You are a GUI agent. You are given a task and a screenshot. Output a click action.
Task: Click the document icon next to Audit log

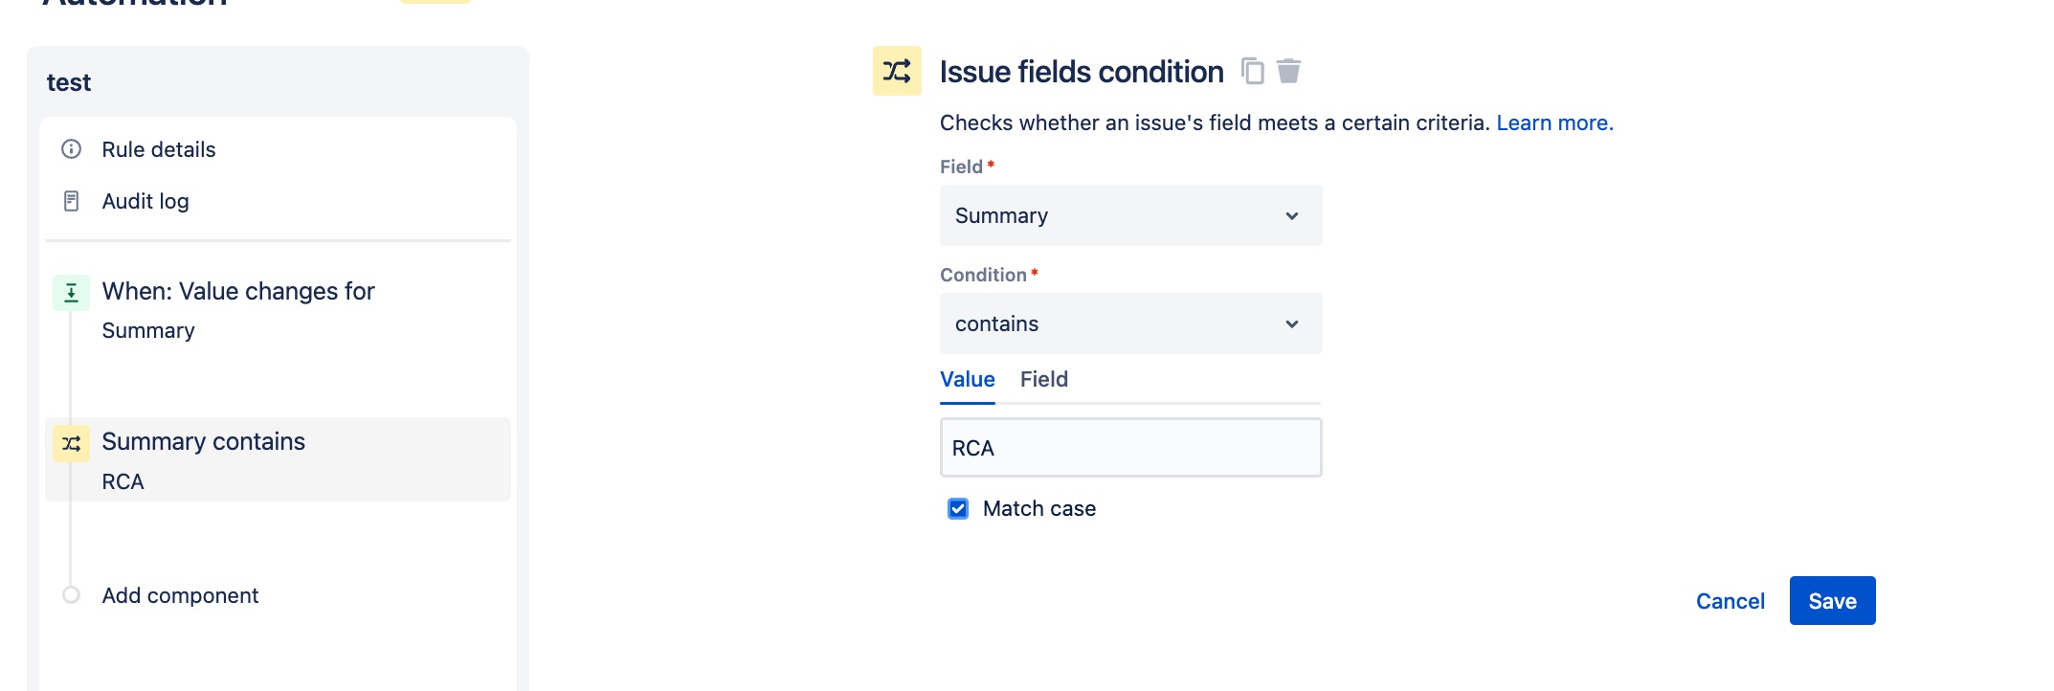[x=71, y=200]
